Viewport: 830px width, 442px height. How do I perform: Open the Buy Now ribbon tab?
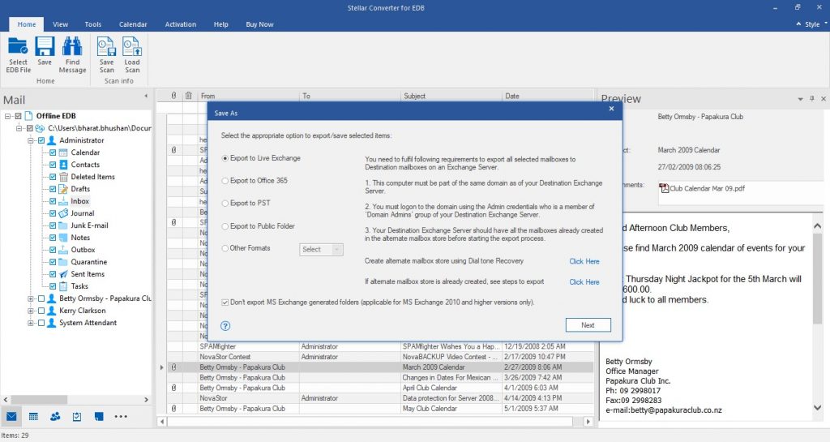point(259,24)
